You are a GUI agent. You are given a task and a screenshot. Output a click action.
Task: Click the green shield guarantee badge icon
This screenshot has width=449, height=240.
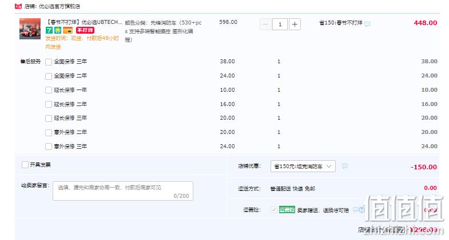58,30
